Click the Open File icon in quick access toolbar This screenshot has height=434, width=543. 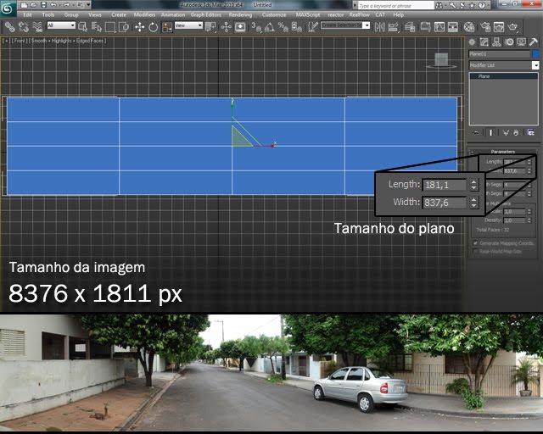click(x=34, y=5)
